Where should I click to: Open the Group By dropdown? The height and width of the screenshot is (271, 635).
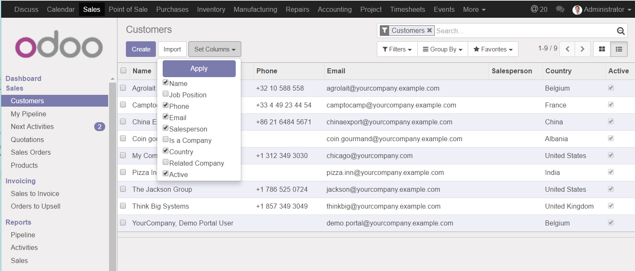442,49
